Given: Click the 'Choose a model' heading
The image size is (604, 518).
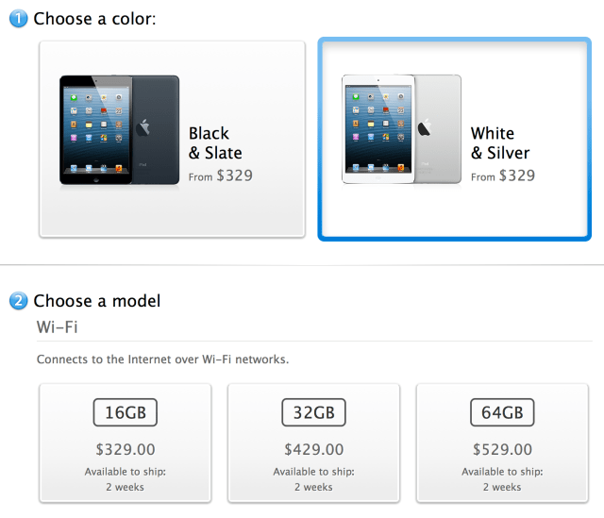Looking at the screenshot, I should click(x=97, y=301).
